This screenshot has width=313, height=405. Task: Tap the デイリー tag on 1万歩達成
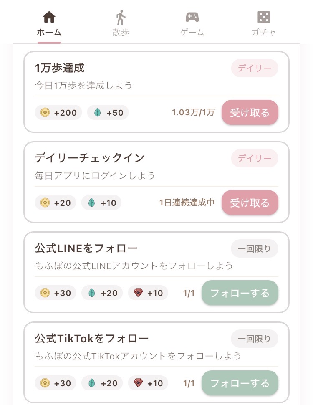click(255, 68)
